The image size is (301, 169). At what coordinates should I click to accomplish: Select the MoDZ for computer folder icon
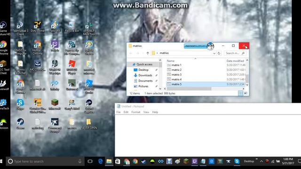(x=20, y=48)
